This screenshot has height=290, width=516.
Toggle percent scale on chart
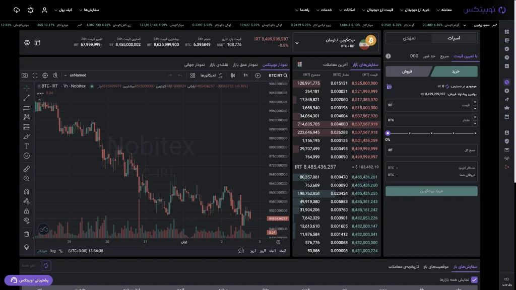pos(60,251)
